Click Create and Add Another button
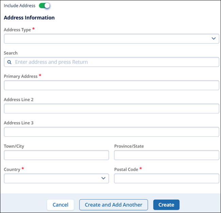221x213 pixels. (114, 205)
